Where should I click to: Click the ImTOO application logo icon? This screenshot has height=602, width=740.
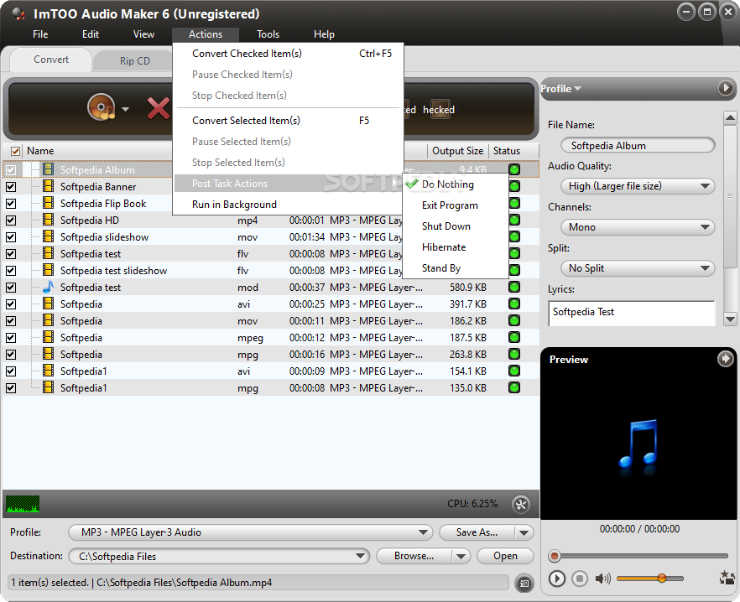click(x=18, y=13)
